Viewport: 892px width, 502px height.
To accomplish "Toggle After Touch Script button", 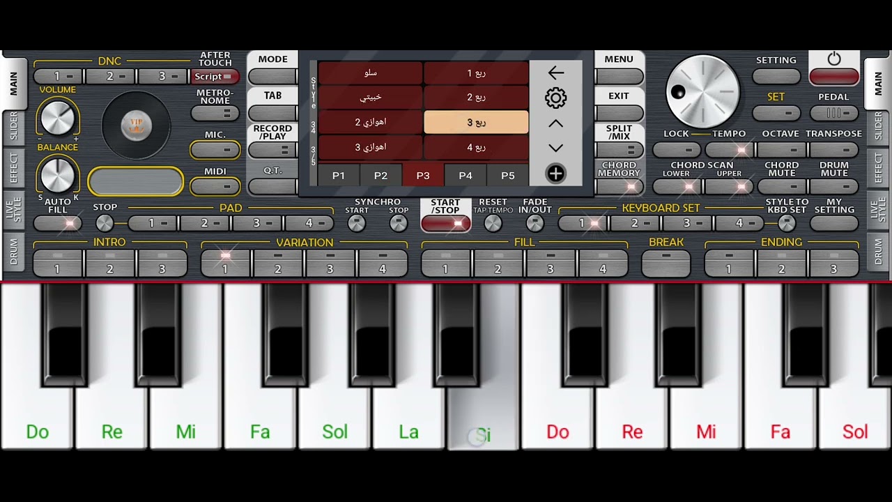I will (215, 77).
